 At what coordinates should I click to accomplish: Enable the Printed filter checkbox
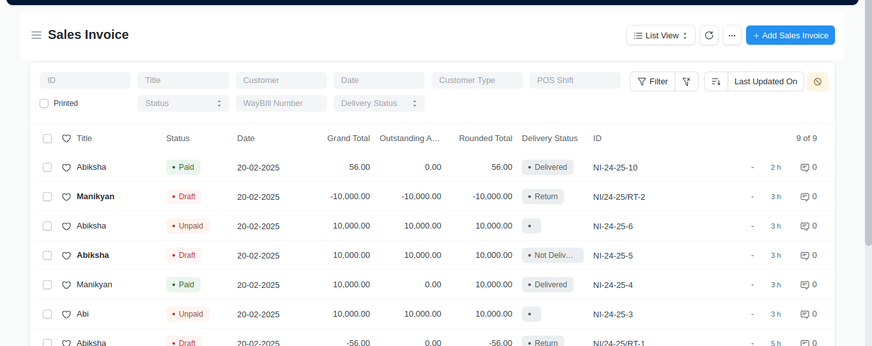tap(44, 103)
